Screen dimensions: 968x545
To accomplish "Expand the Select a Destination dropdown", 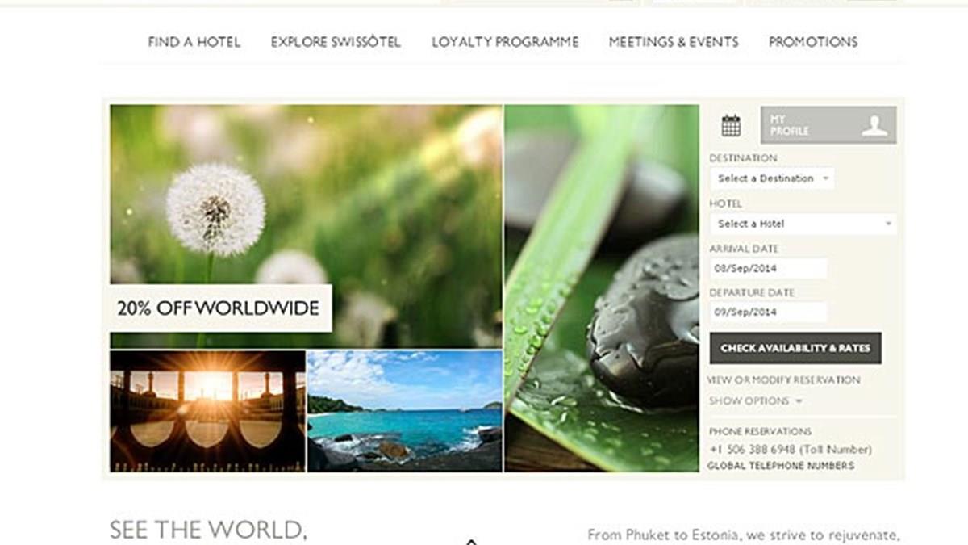I will pos(772,178).
